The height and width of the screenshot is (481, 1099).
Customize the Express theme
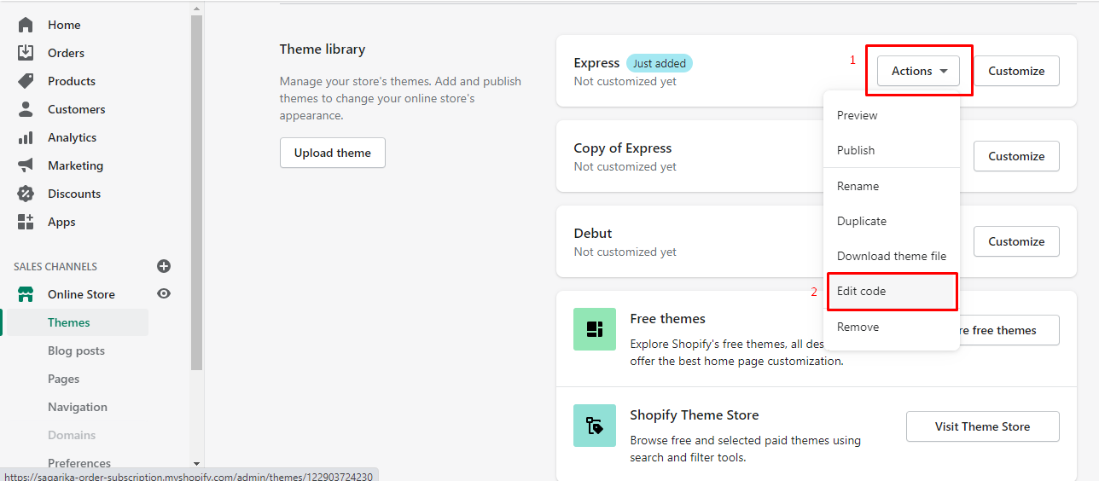pyautogui.click(x=1016, y=71)
